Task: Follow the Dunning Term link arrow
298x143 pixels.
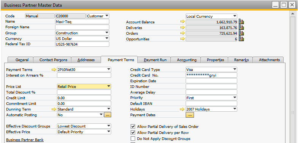Action: [x=54, y=109]
